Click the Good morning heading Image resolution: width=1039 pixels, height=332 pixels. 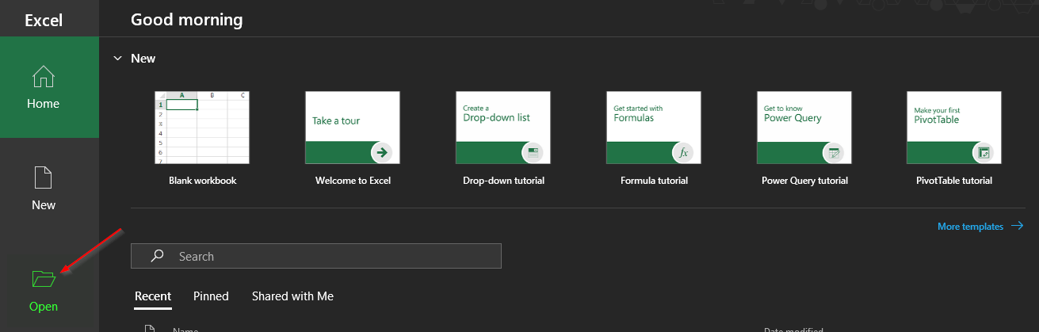point(187,19)
